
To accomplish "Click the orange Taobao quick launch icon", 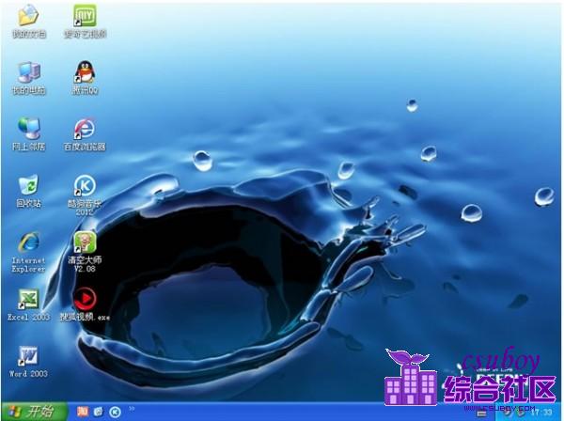I will tap(83, 412).
